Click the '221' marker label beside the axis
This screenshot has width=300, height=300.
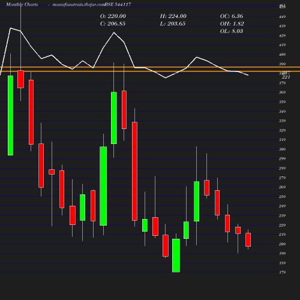point(286,77)
